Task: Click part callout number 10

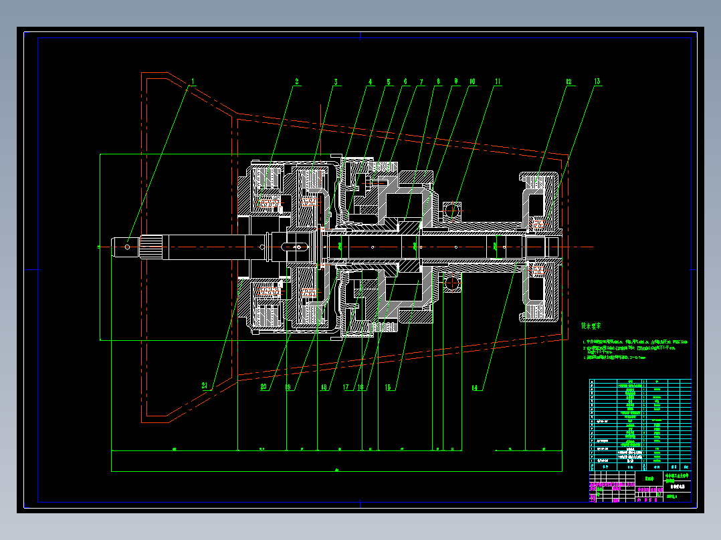Action: pos(472,82)
